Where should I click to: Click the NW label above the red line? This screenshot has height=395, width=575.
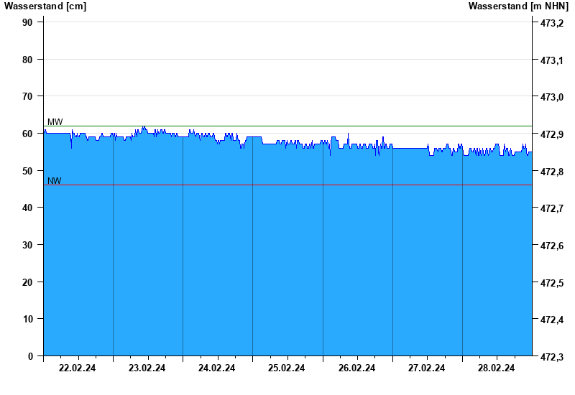pos(55,181)
